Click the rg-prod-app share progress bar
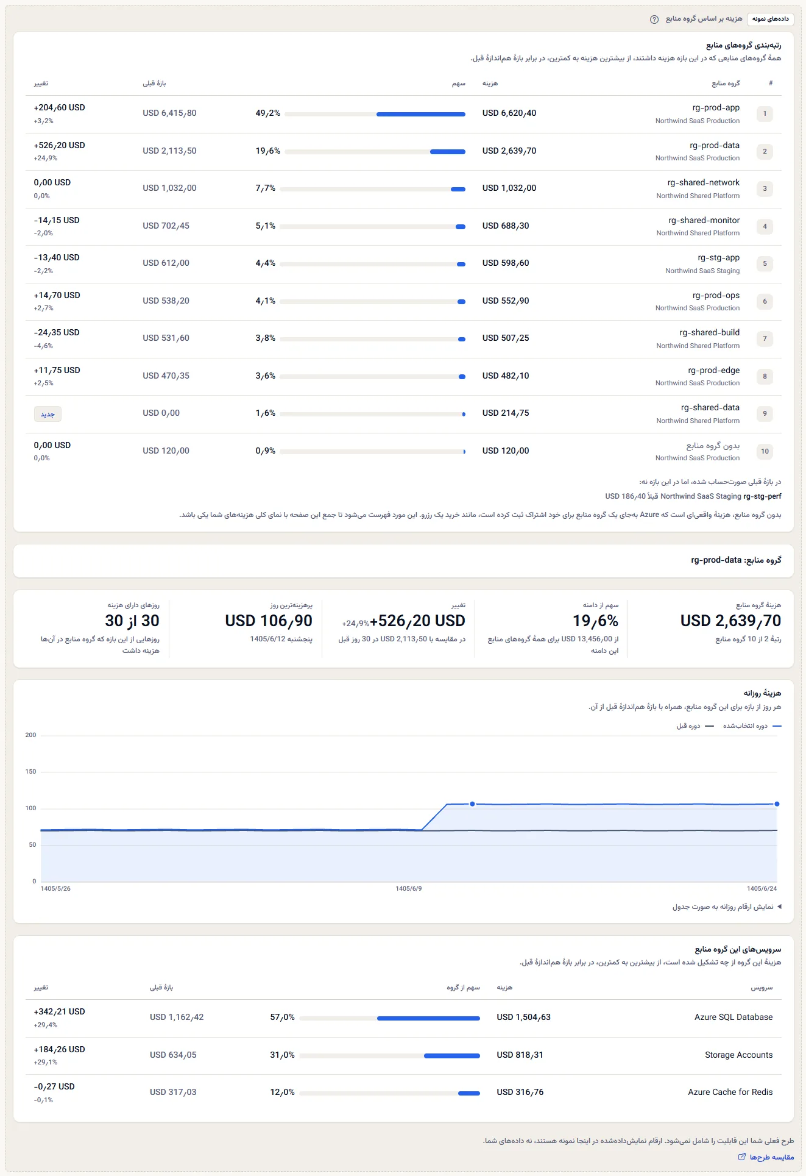The height and width of the screenshot is (1176, 806). (375, 114)
